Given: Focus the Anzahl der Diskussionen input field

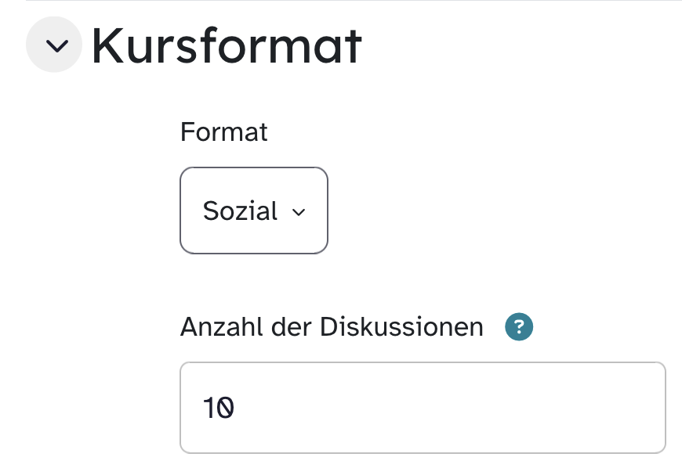Looking at the screenshot, I should point(423,407).
